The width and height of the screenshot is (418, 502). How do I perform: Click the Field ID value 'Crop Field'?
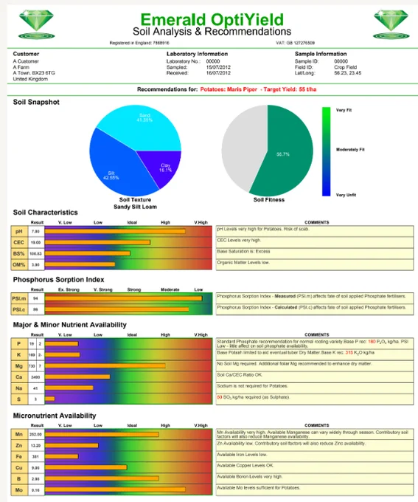(345, 67)
